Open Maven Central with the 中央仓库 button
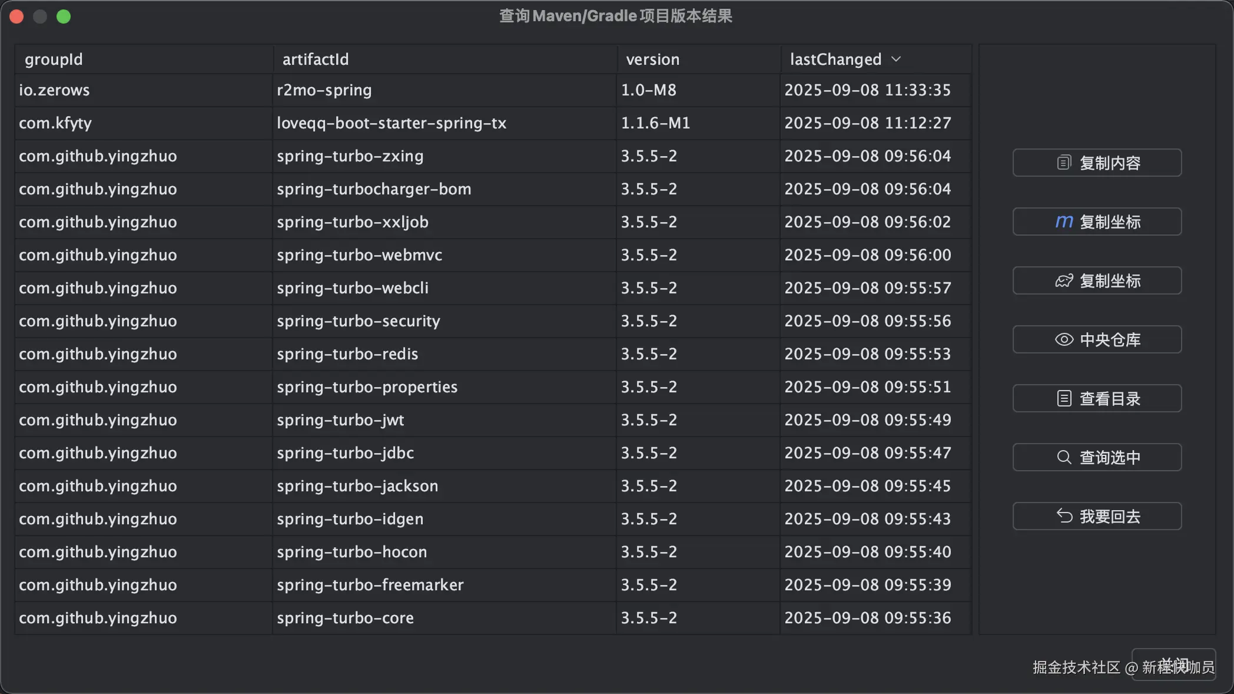This screenshot has width=1234, height=694. click(x=1096, y=339)
